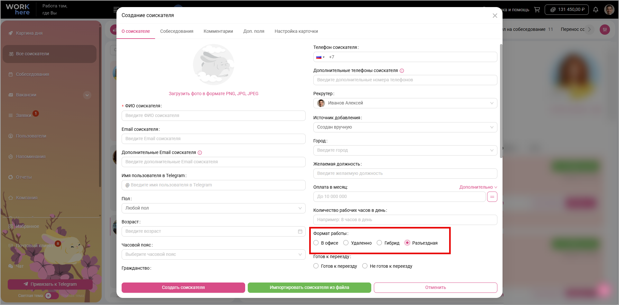Open the Город dropdown

tap(405, 150)
